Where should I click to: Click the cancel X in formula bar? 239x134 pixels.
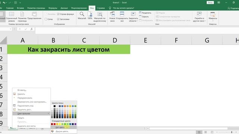[x=20, y=29]
